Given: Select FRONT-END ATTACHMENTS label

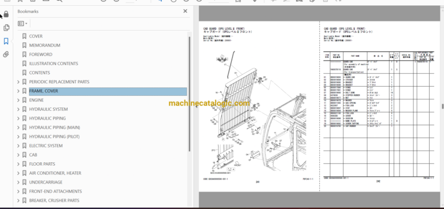Looking at the screenshot, I should coord(55,191).
